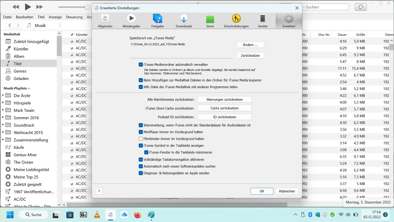Expand the Mark Twain playlist folder
The width and height of the screenshot is (394, 222).
(x=3, y=110)
